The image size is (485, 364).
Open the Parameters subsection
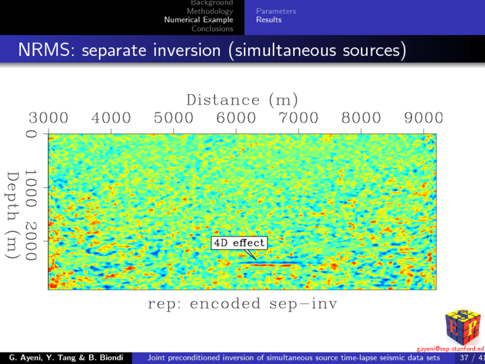pos(276,11)
